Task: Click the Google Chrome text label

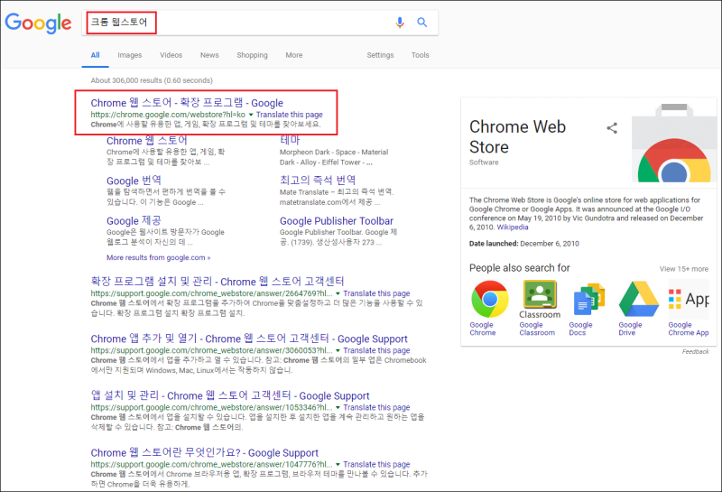Action: pos(483,329)
